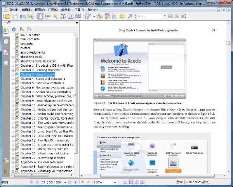The width and height of the screenshot is (233, 187).
Task: Click the Save disk icon
Action: [15, 16]
